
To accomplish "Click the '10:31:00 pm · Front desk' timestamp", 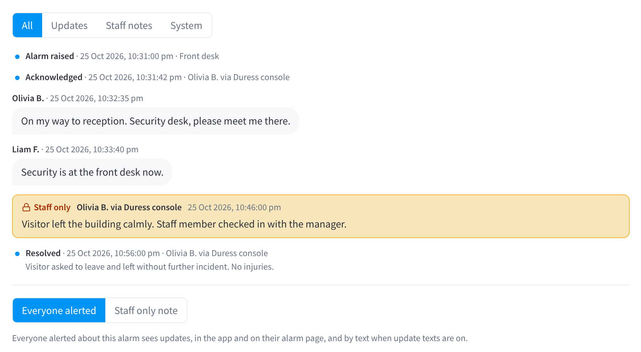I will point(149,56).
